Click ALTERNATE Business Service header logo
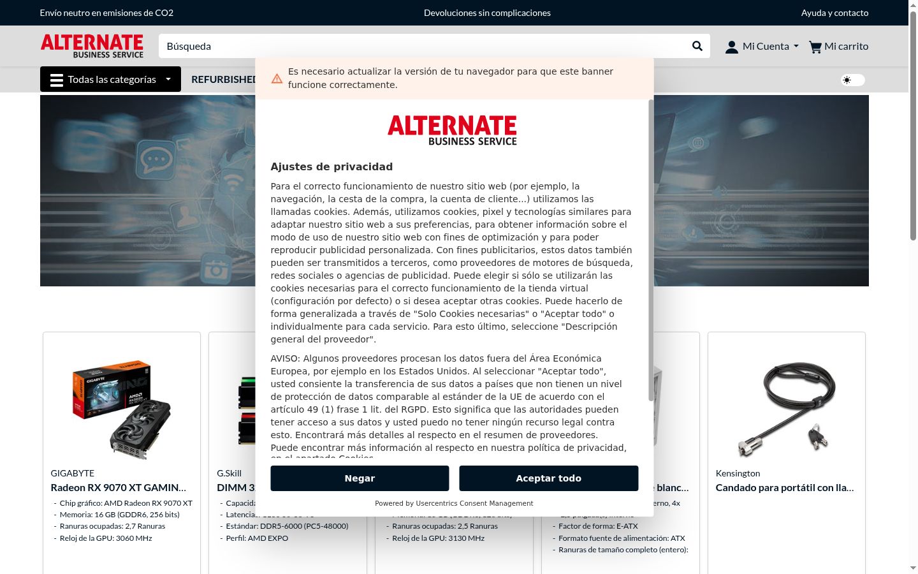918x574 pixels. [x=92, y=46]
